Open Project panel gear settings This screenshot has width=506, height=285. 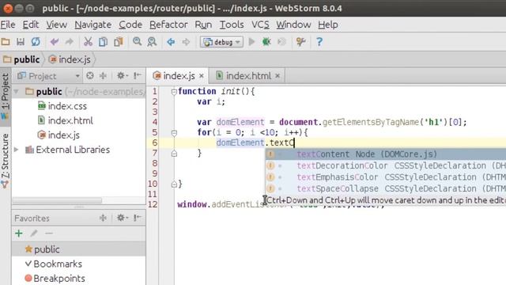pos(122,76)
